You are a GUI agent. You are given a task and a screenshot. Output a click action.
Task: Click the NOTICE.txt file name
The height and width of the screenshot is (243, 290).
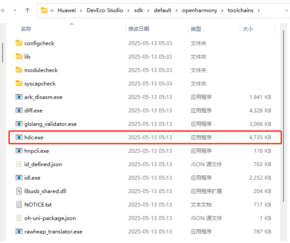point(38,204)
